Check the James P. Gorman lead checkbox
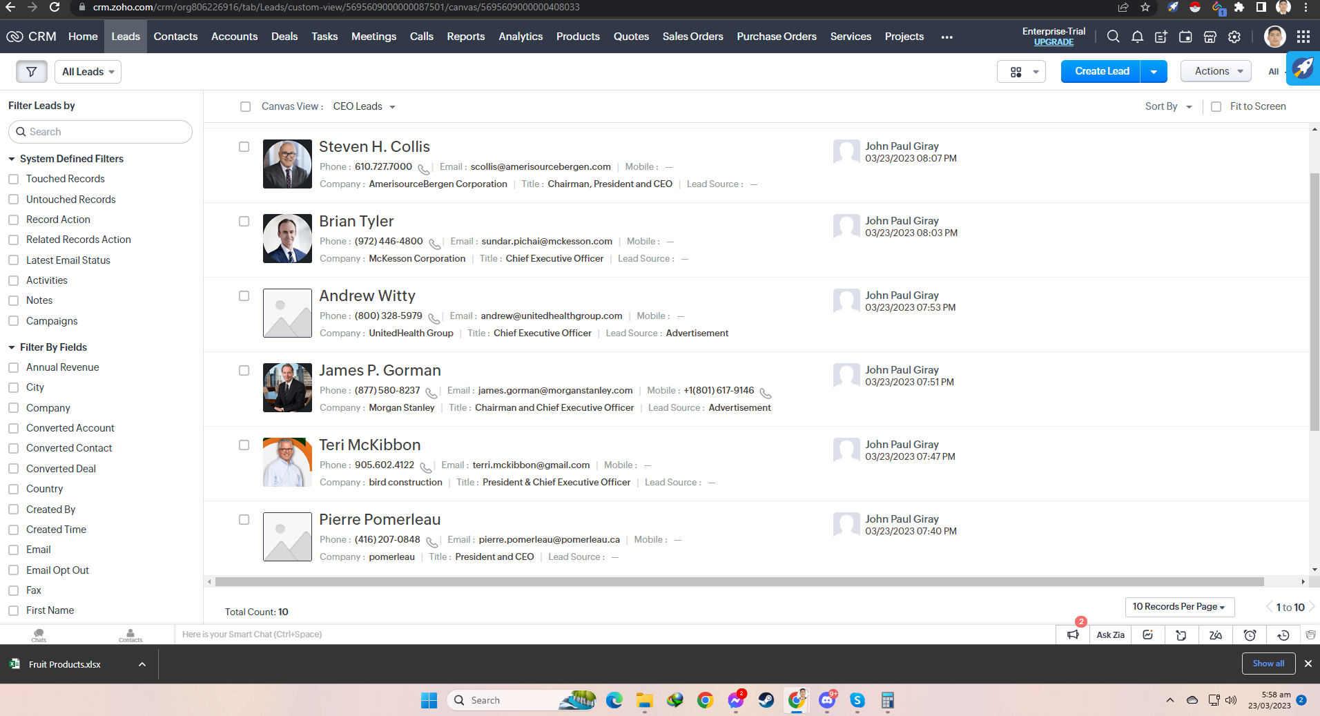Viewport: 1320px width, 716px height. pos(244,370)
